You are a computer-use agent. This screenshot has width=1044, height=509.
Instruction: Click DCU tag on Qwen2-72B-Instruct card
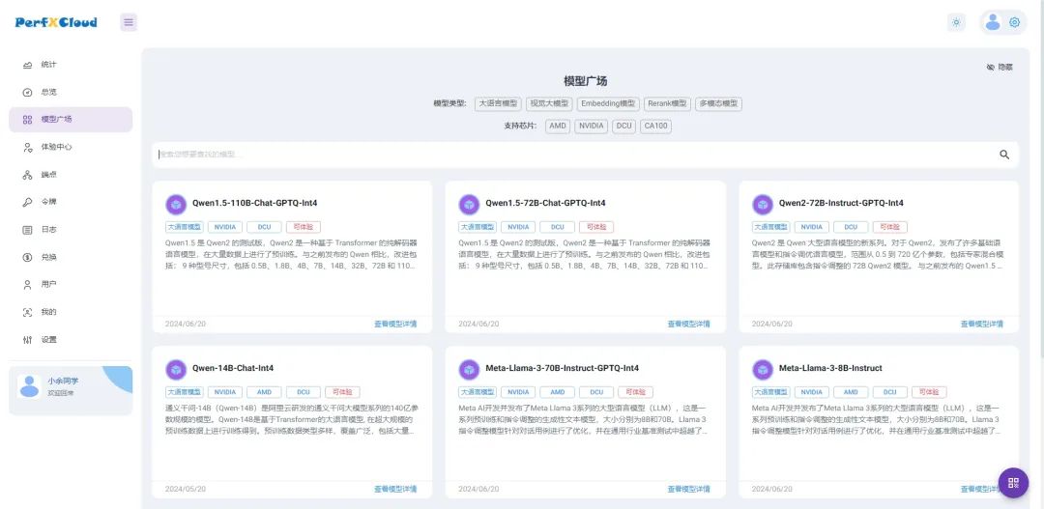[x=851, y=227]
